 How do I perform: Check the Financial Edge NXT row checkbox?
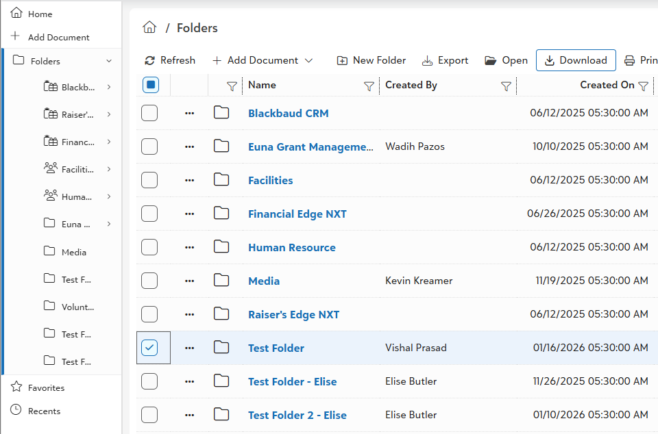click(x=149, y=214)
